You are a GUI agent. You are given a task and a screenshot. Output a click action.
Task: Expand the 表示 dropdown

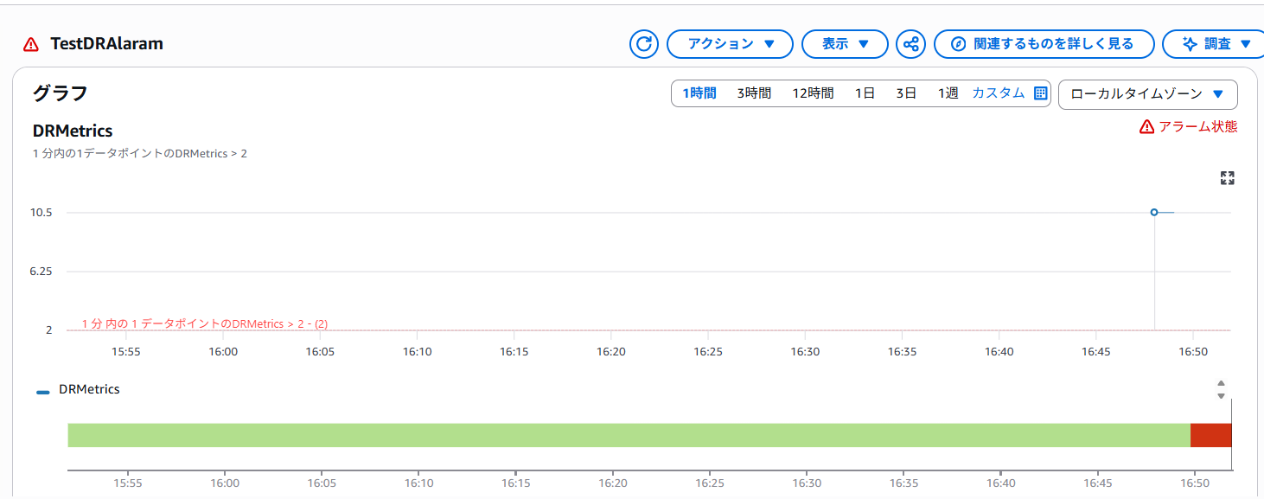click(x=845, y=44)
